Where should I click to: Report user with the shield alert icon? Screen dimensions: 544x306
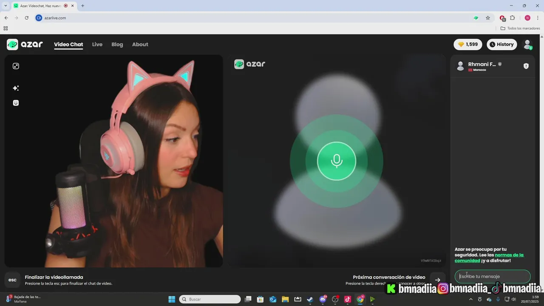click(x=526, y=66)
